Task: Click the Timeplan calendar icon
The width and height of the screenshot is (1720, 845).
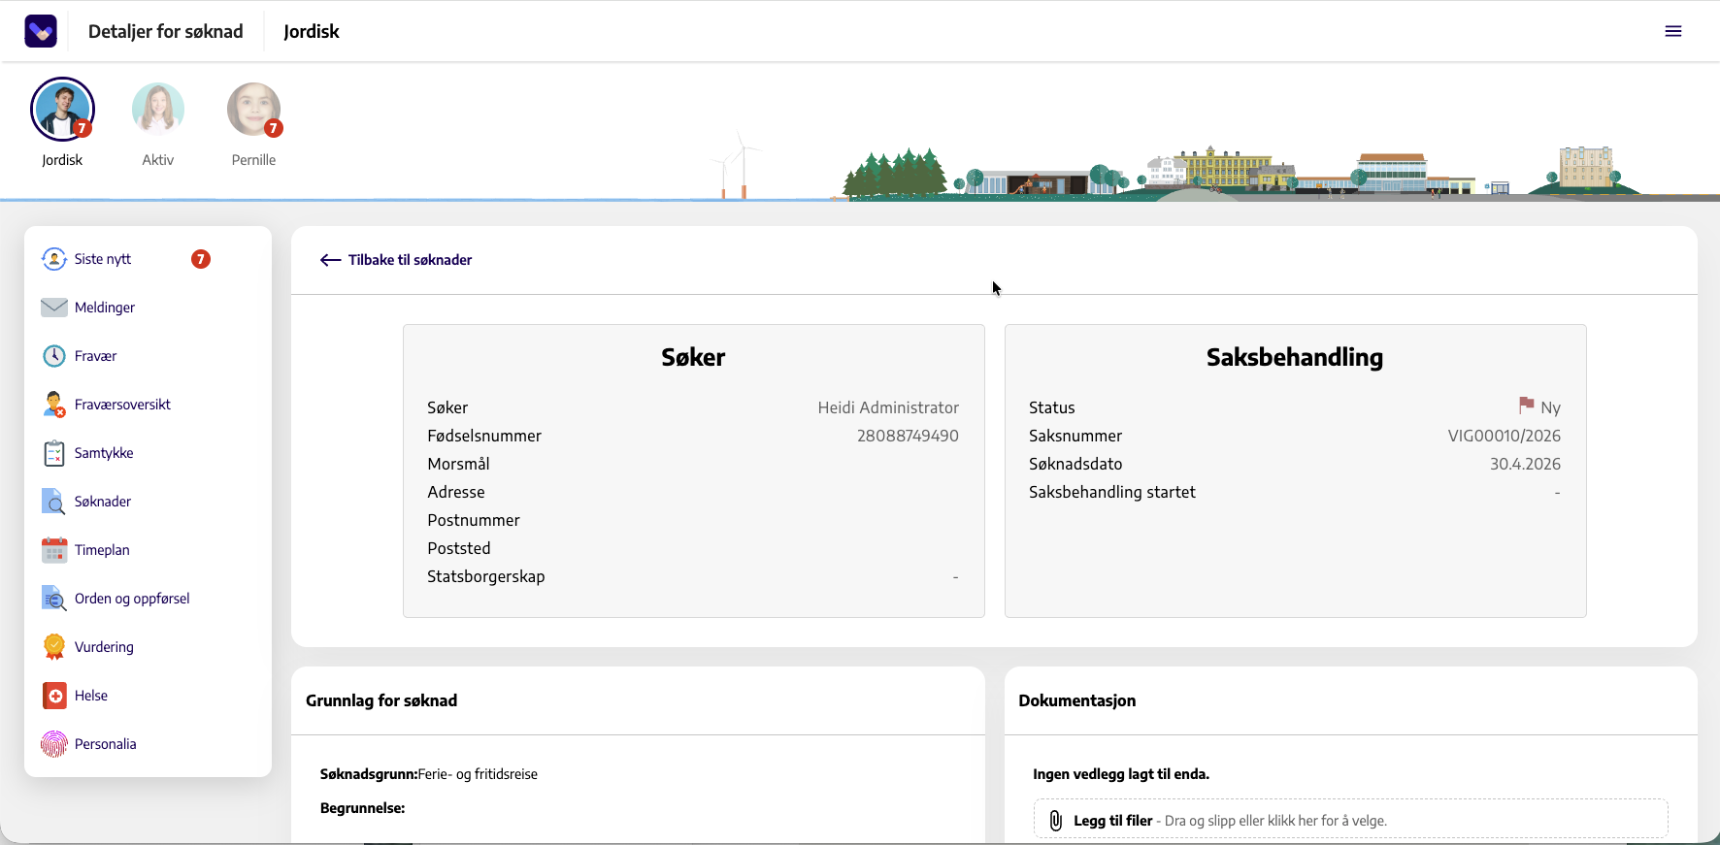Action: pyautogui.click(x=54, y=550)
